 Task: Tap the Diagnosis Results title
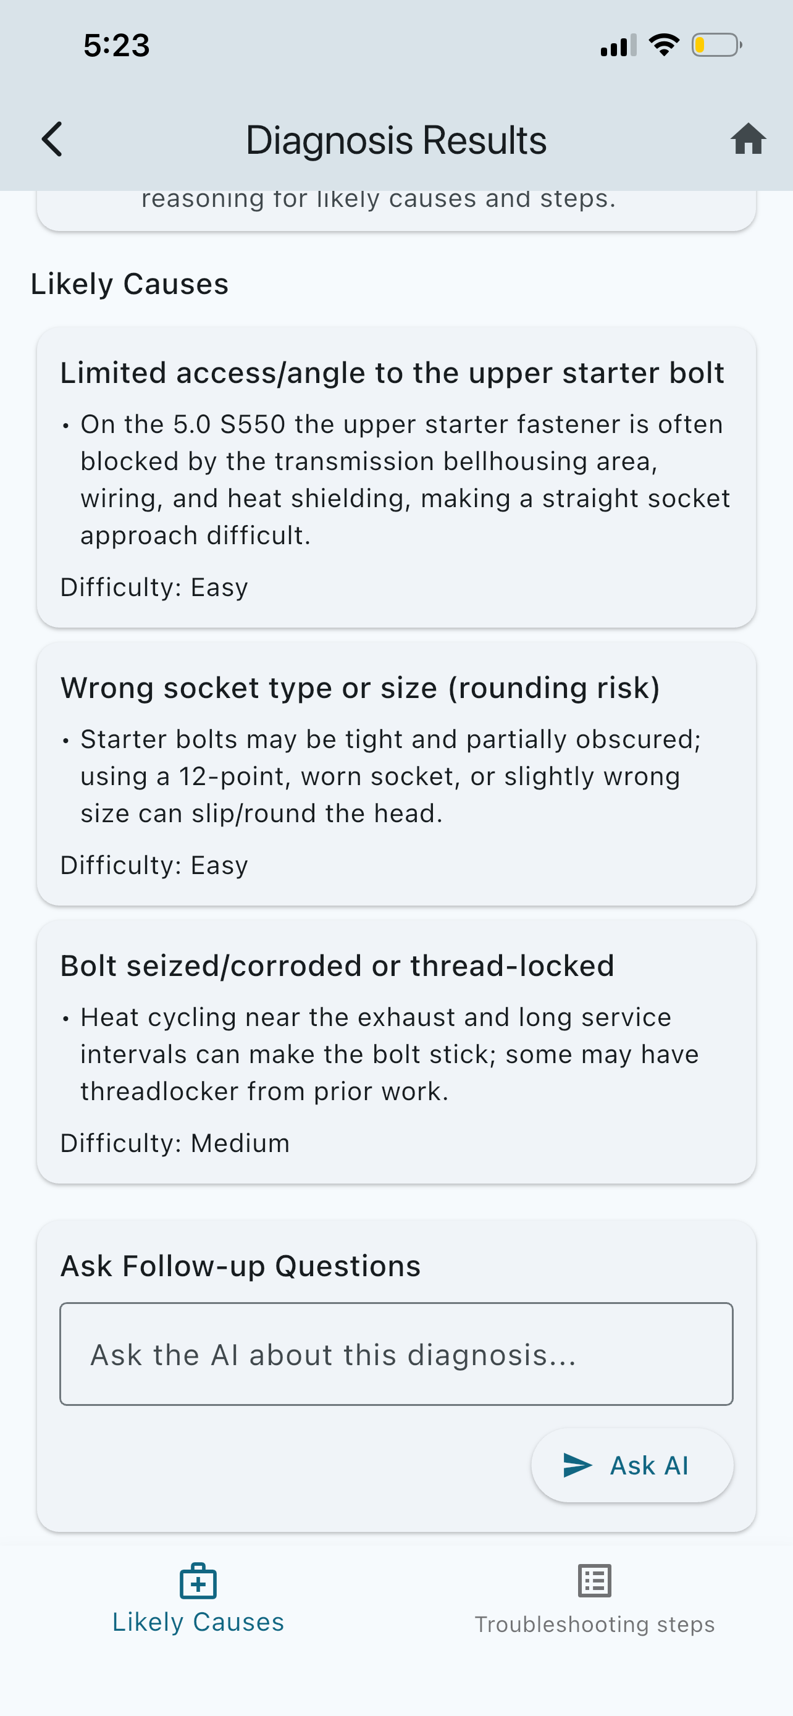pyautogui.click(x=396, y=139)
